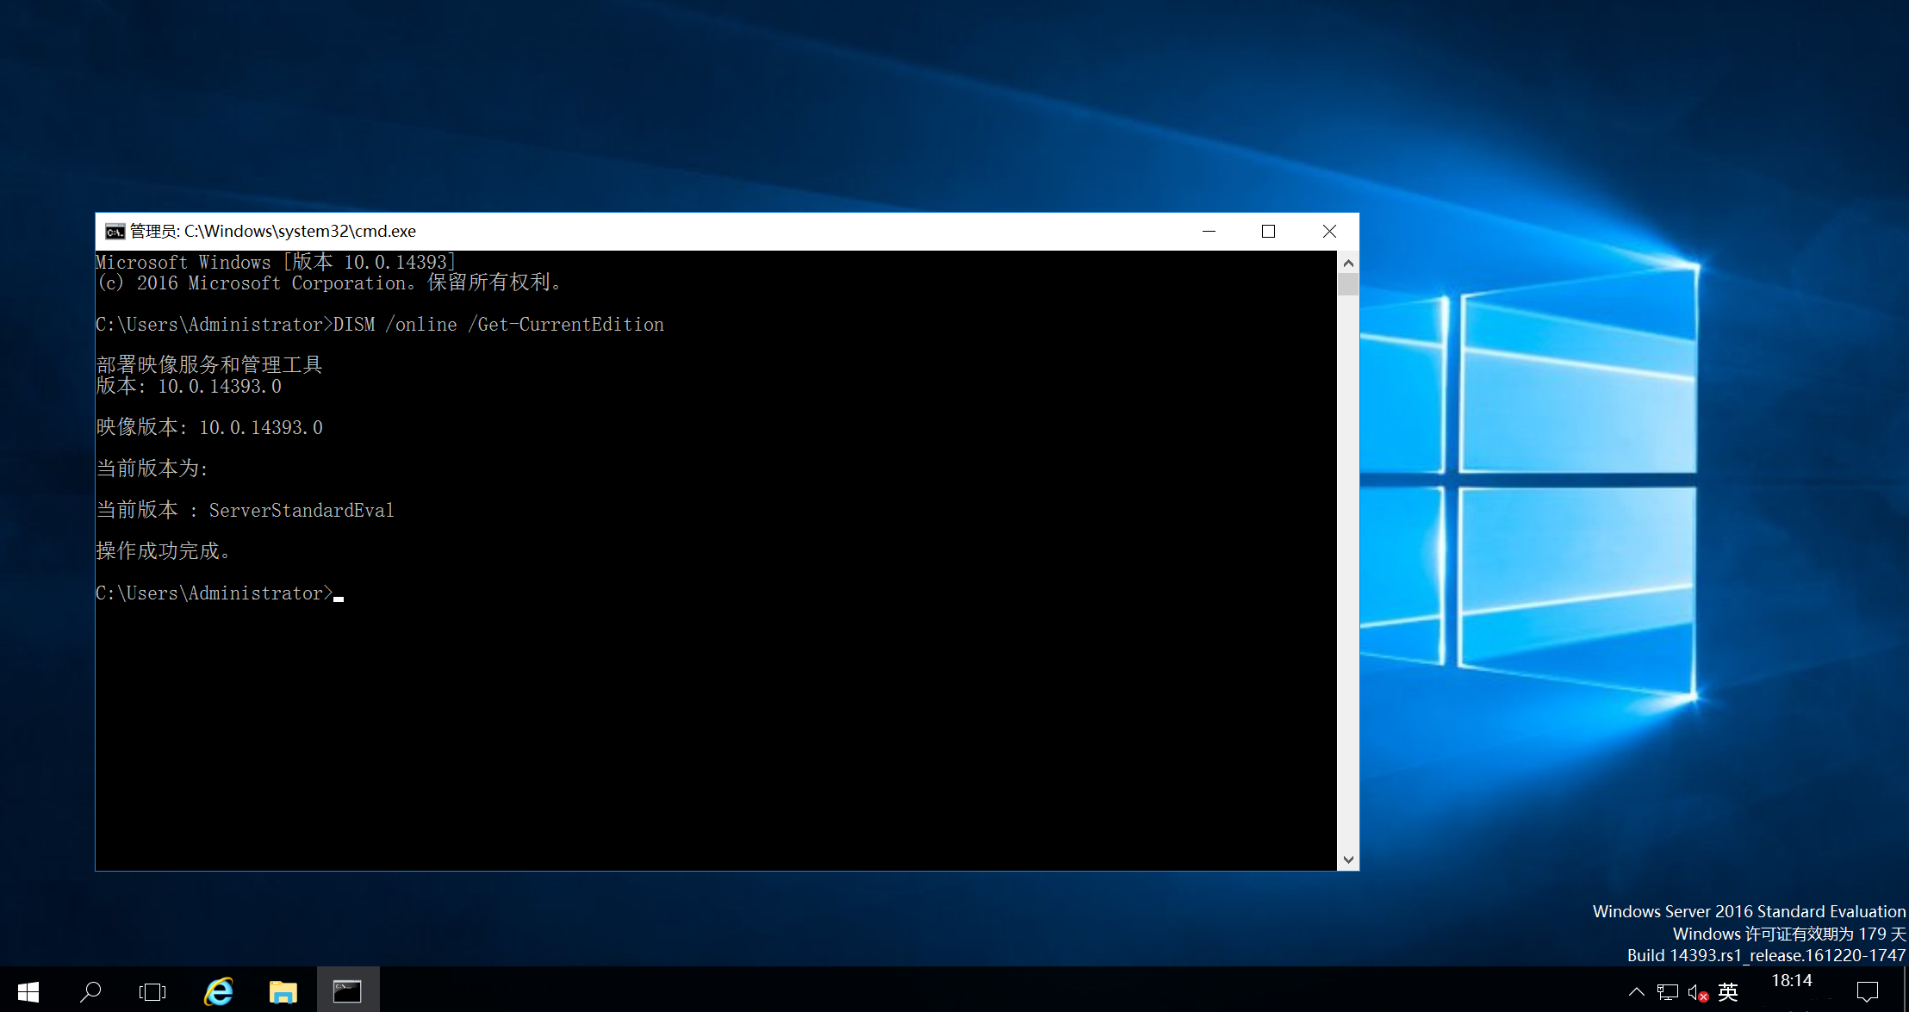Open taskbar search magnifier
This screenshot has height=1012, width=1909.
coord(90,991)
